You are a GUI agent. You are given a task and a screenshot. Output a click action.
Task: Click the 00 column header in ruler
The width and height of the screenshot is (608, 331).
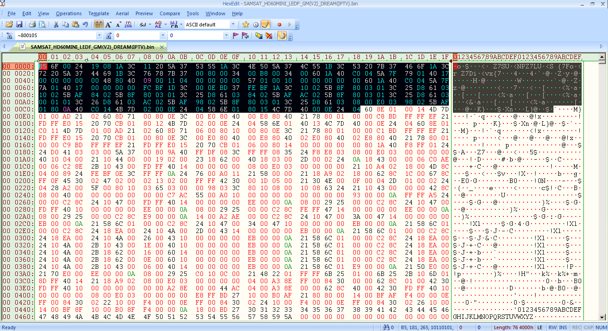42,57
